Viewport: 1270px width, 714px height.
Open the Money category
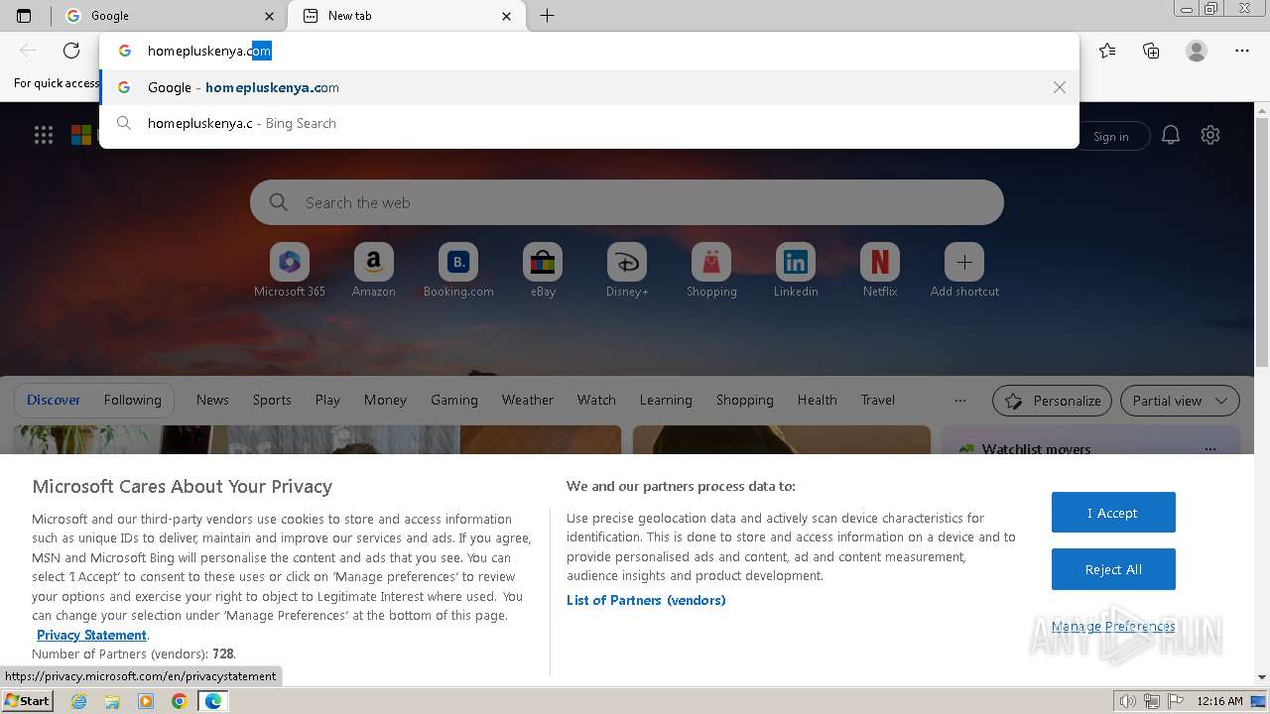click(385, 400)
